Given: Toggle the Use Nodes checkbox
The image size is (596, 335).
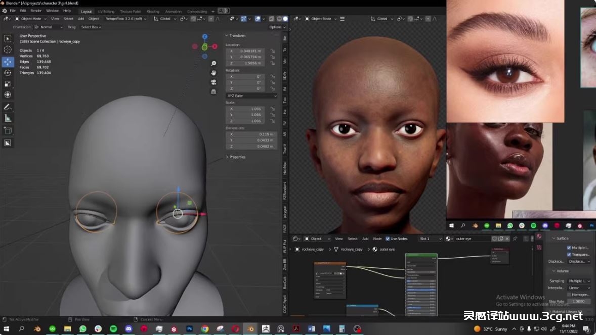Looking at the screenshot, I should tap(388, 238).
